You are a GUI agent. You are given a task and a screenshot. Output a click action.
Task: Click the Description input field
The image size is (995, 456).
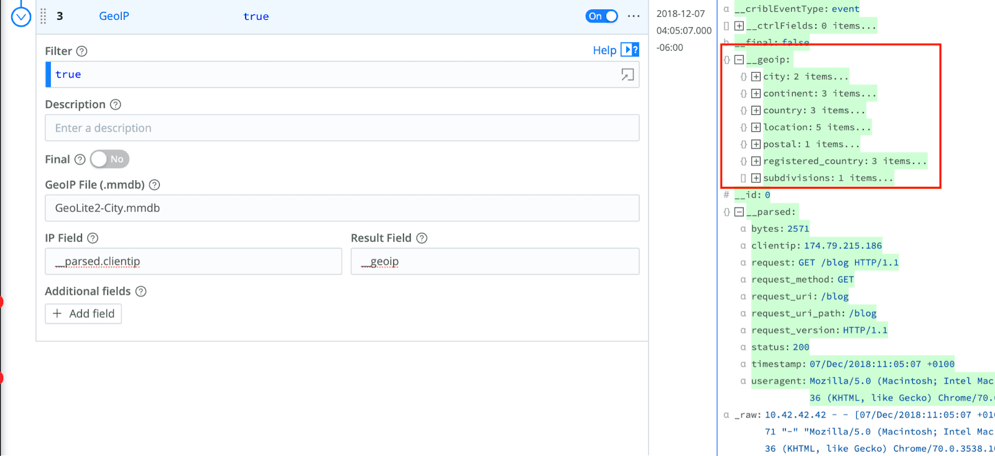click(342, 128)
